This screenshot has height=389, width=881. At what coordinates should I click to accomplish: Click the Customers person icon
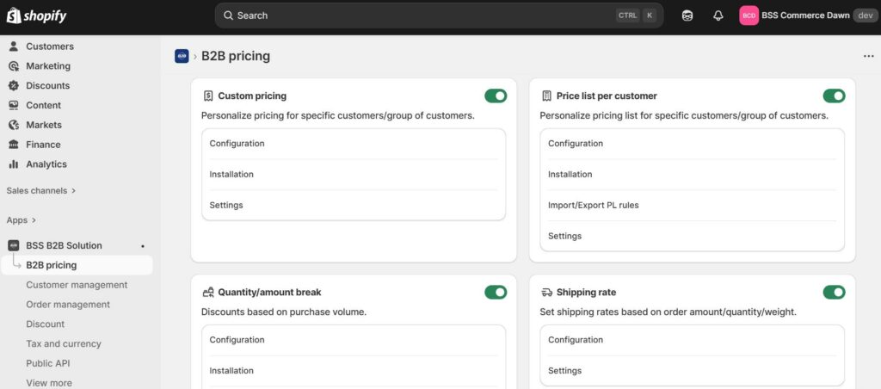coord(14,46)
